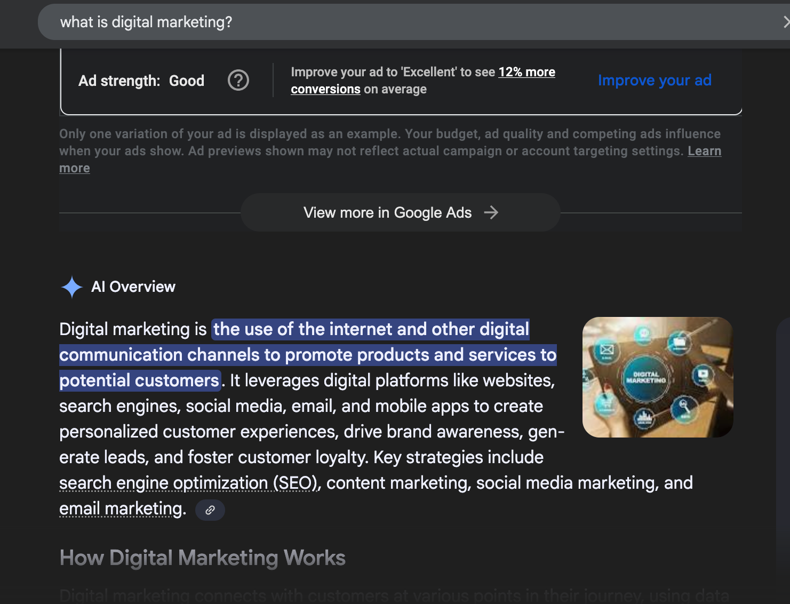Select the 'View more in Google Ads' button

click(x=401, y=212)
